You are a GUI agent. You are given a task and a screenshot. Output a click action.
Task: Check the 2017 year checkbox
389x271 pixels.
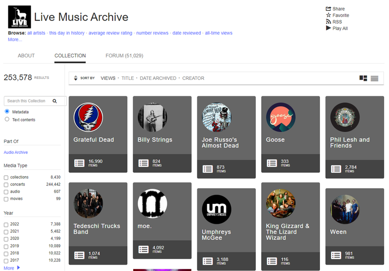pos(6,261)
